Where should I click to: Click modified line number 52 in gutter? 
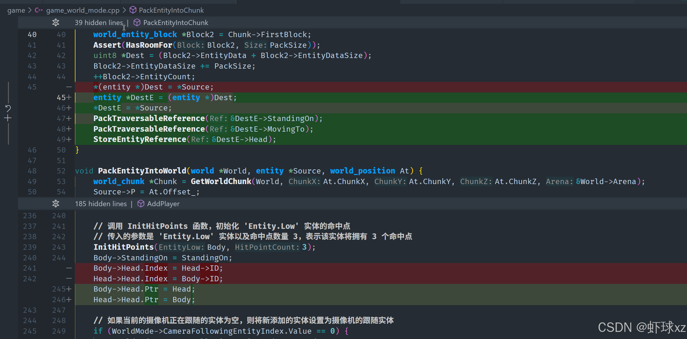pos(61,171)
